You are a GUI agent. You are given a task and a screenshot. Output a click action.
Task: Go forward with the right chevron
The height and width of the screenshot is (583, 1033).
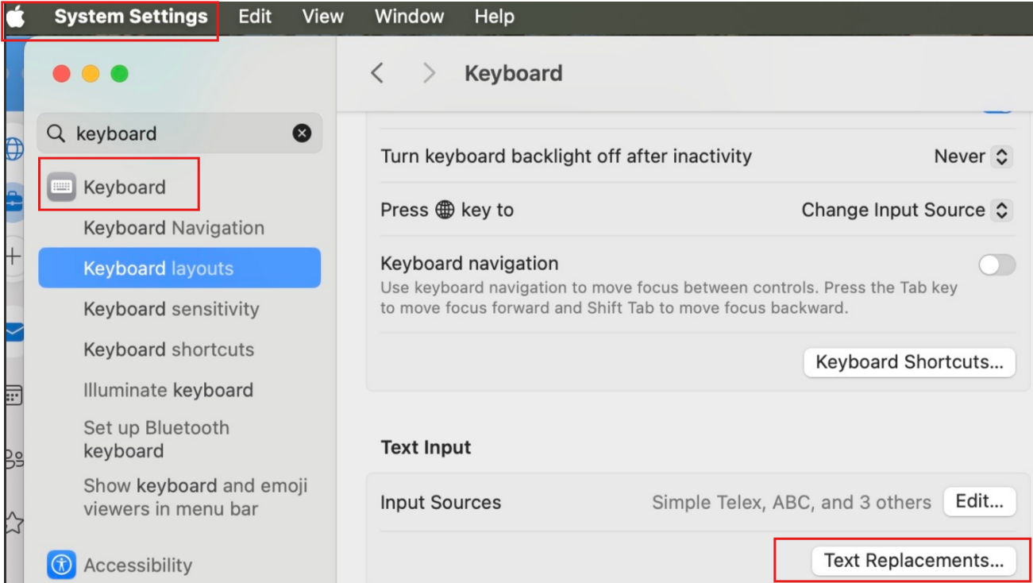[x=429, y=73]
